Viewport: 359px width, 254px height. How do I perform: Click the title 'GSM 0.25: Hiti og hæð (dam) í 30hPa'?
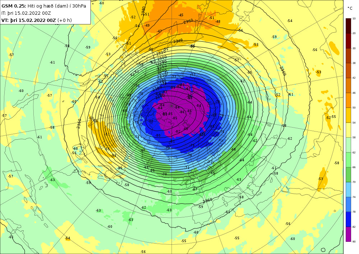pyautogui.click(x=44, y=6)
